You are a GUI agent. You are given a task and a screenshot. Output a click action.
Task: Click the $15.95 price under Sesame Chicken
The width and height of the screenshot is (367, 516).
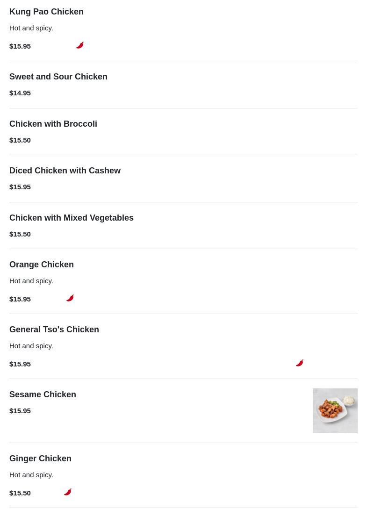[20, 411]
